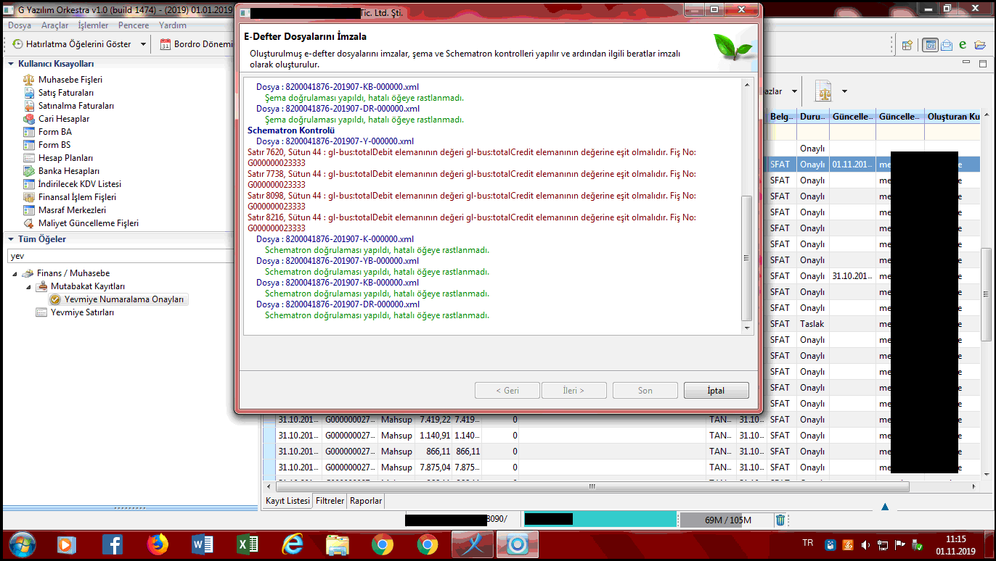The height and width of the screenshot is (561, 996).
Task: Open the İşlemler menu
Action: [x=93, y=25]
